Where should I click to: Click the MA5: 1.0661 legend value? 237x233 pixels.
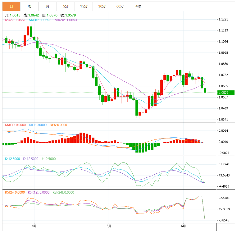click(15, 20)
